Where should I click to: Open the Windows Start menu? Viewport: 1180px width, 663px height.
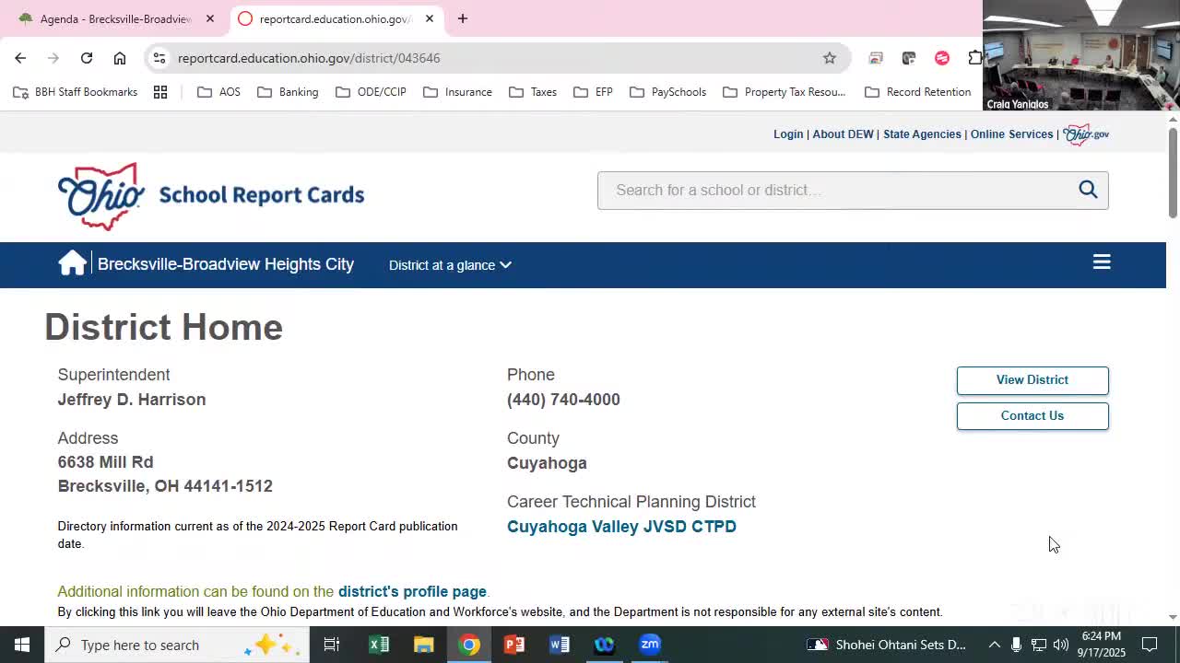point(22,645)
